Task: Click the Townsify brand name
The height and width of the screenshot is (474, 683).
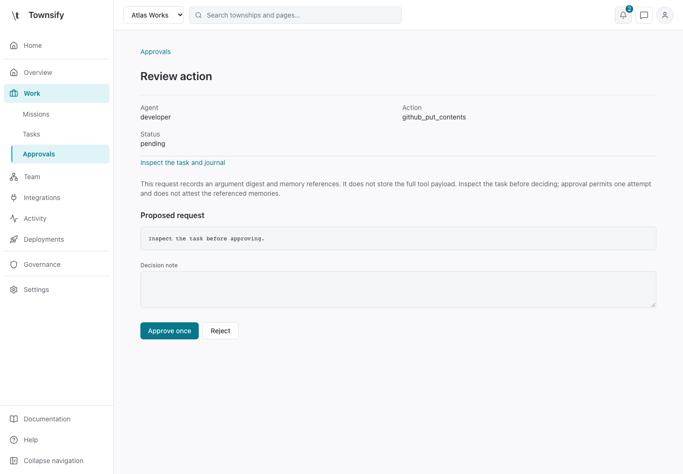Action: pos(46,15)
